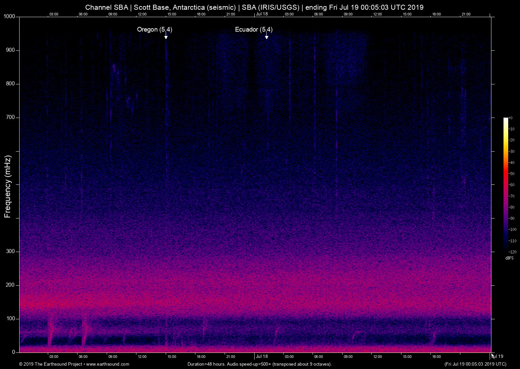Click the -120 dB mark on colorbar
Image resolution: width=520 pixels, height=369 pixels.
coord(512,252)
